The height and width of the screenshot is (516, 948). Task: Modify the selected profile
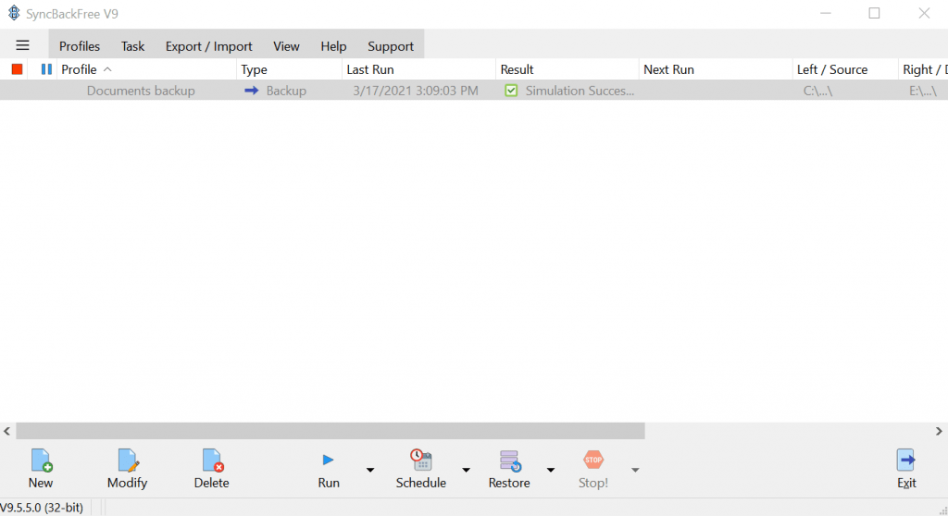pyautogui.click(x=127, y=468)
